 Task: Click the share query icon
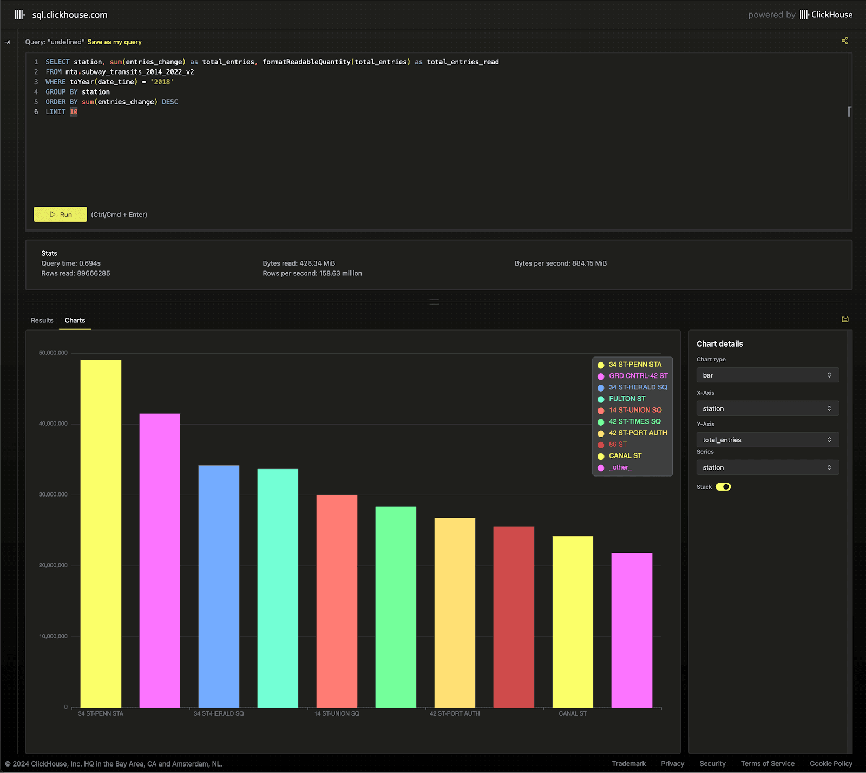[844, 41]
